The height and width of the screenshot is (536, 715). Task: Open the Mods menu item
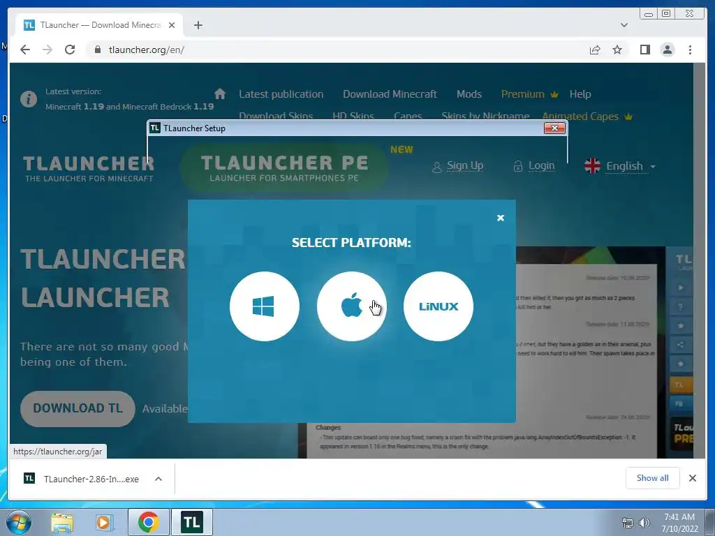coord(469,94)
